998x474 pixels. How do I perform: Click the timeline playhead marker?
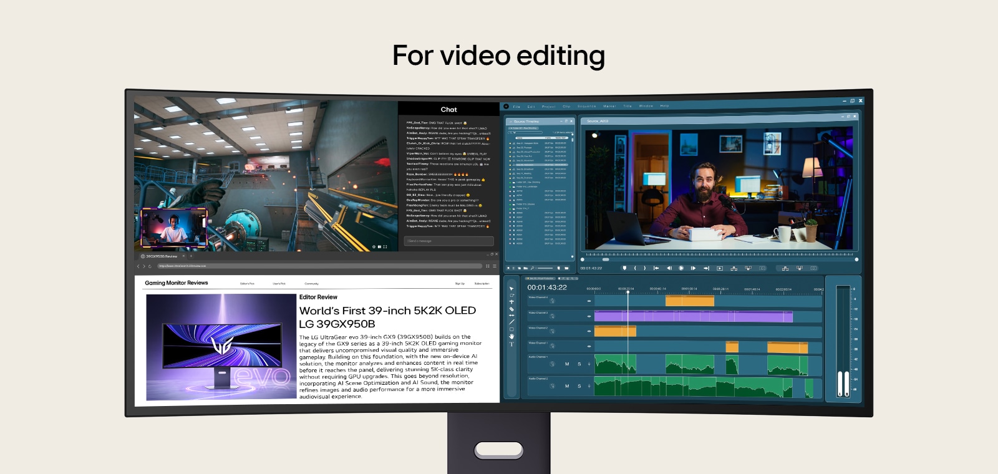tap(628, 291)
